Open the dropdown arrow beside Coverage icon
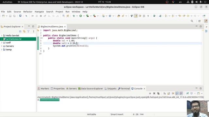The width and height of the screenshot is (209, 117). [x=91, y=16]
